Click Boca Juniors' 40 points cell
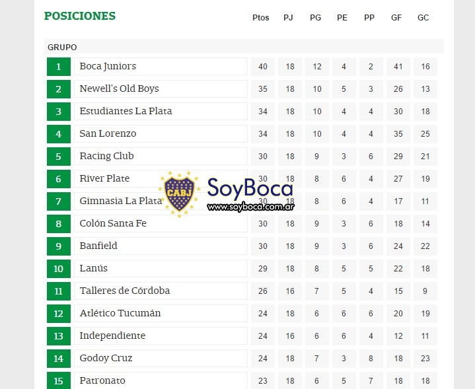 click(263, 67)
